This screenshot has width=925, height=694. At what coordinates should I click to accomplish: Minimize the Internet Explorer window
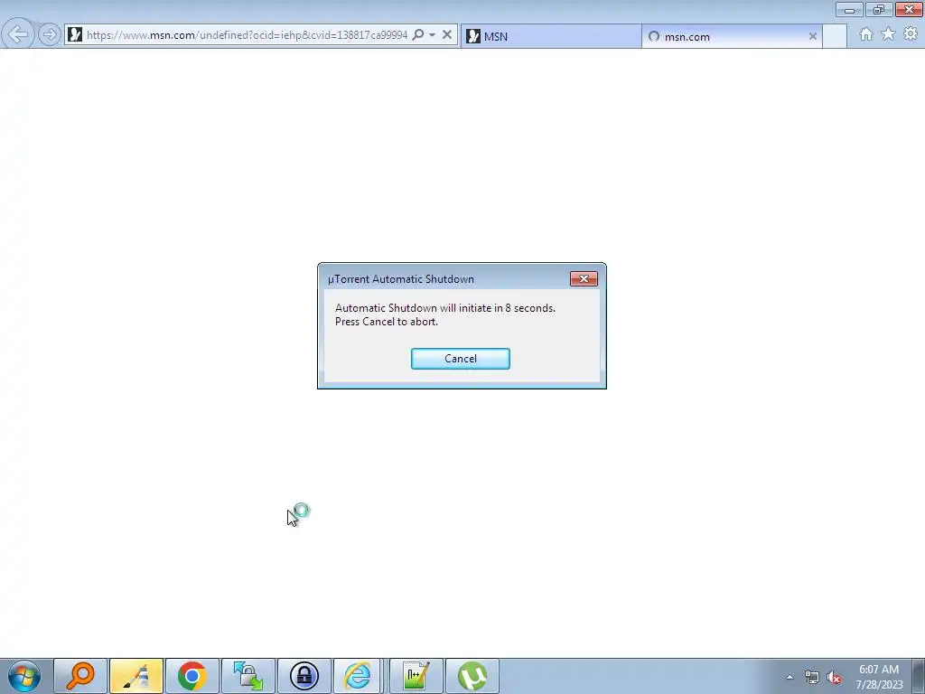pos(849,9)
